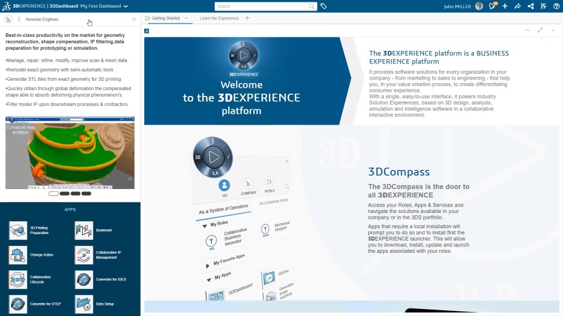Close the Reverse Engineer panel
This screenshot has width=563, height=316.
(134, 19)
